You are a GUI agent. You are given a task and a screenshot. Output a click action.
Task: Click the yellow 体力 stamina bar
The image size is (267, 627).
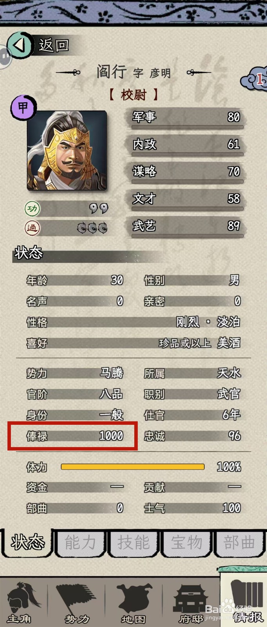click(133, 467)
